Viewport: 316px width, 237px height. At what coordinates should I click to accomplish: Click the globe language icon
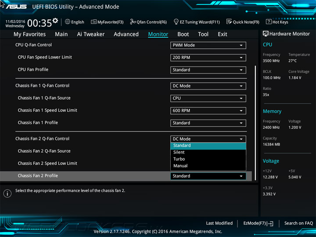tap(68, 22)
